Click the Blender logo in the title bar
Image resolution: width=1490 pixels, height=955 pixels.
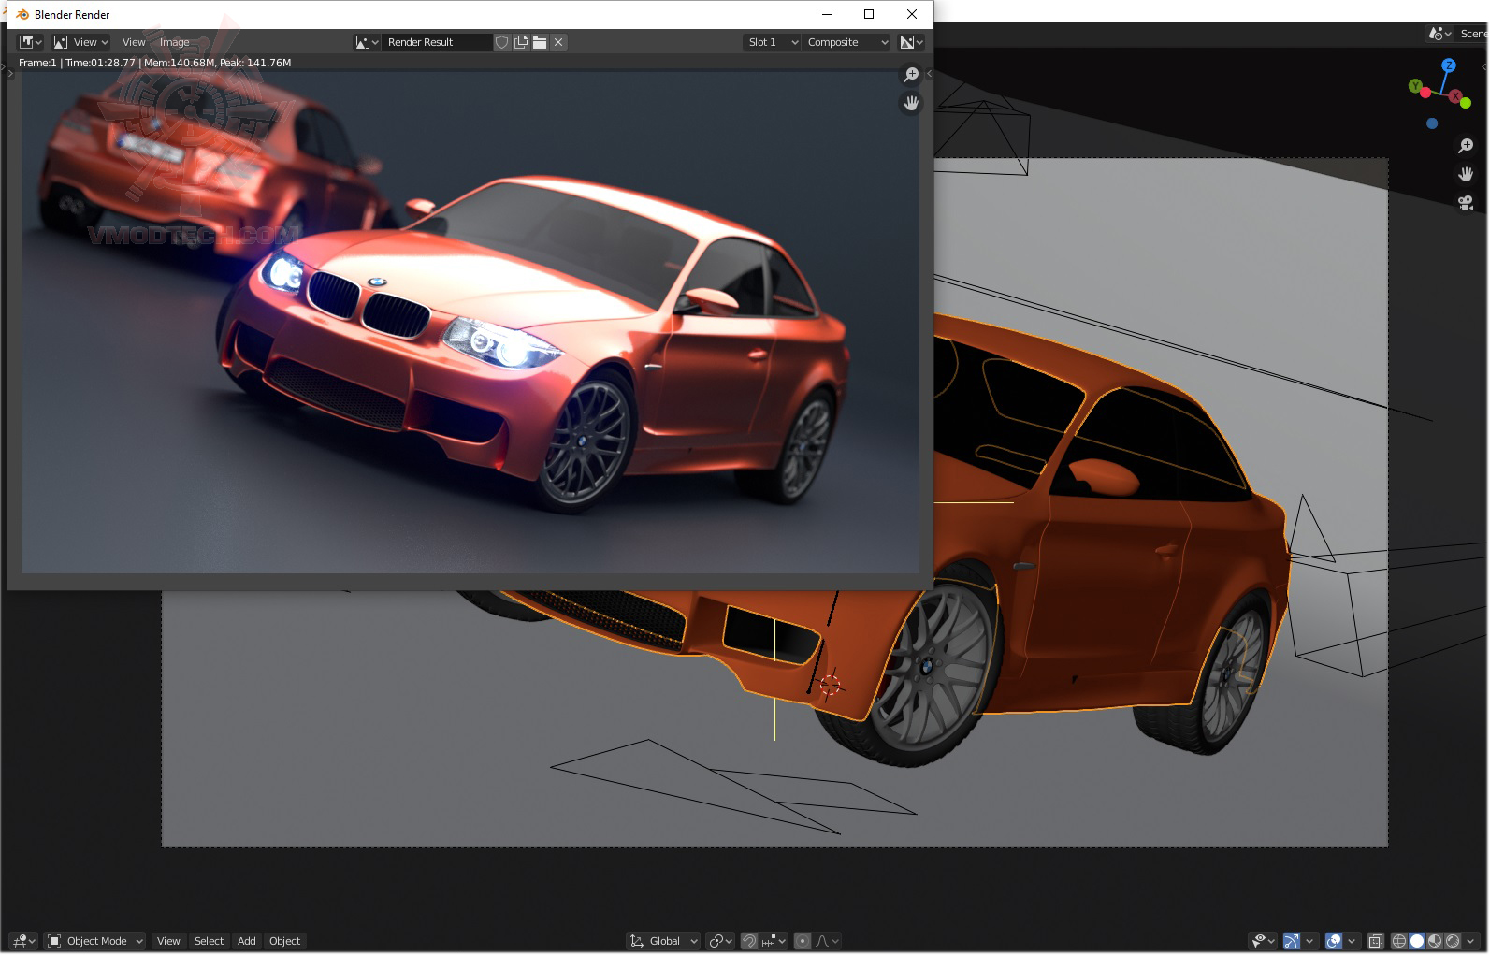pos(22,14)
